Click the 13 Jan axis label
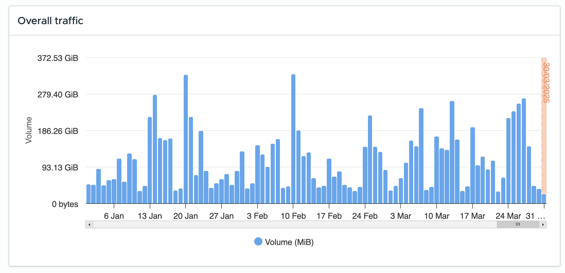 tap(150, 216)
